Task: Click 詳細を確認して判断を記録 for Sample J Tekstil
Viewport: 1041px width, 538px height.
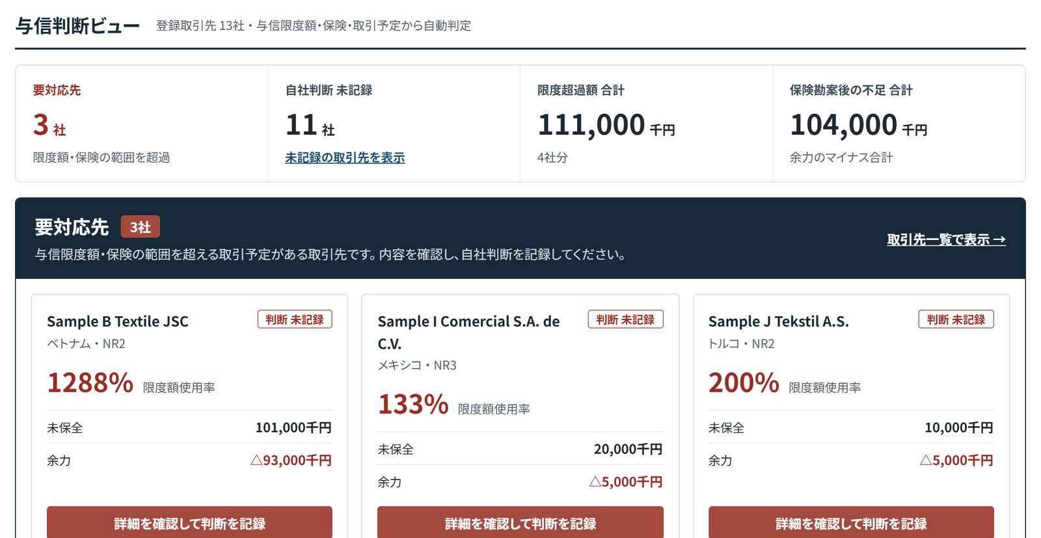Action: point(851,522)
